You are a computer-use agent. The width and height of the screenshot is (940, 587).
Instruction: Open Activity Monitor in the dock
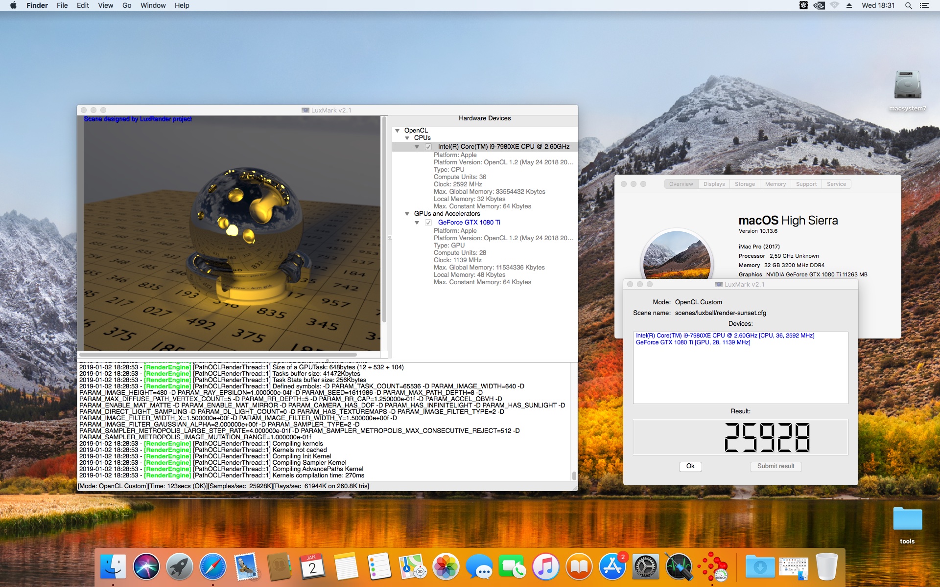(679, 567)
